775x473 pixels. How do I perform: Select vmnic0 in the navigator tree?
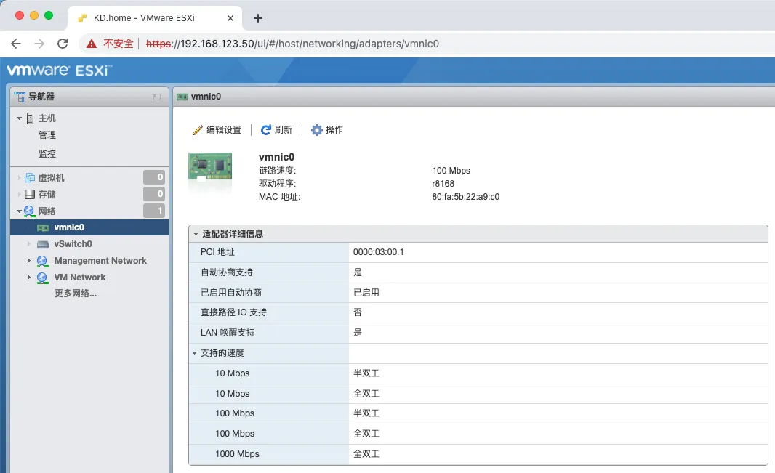tap(69, 227)
